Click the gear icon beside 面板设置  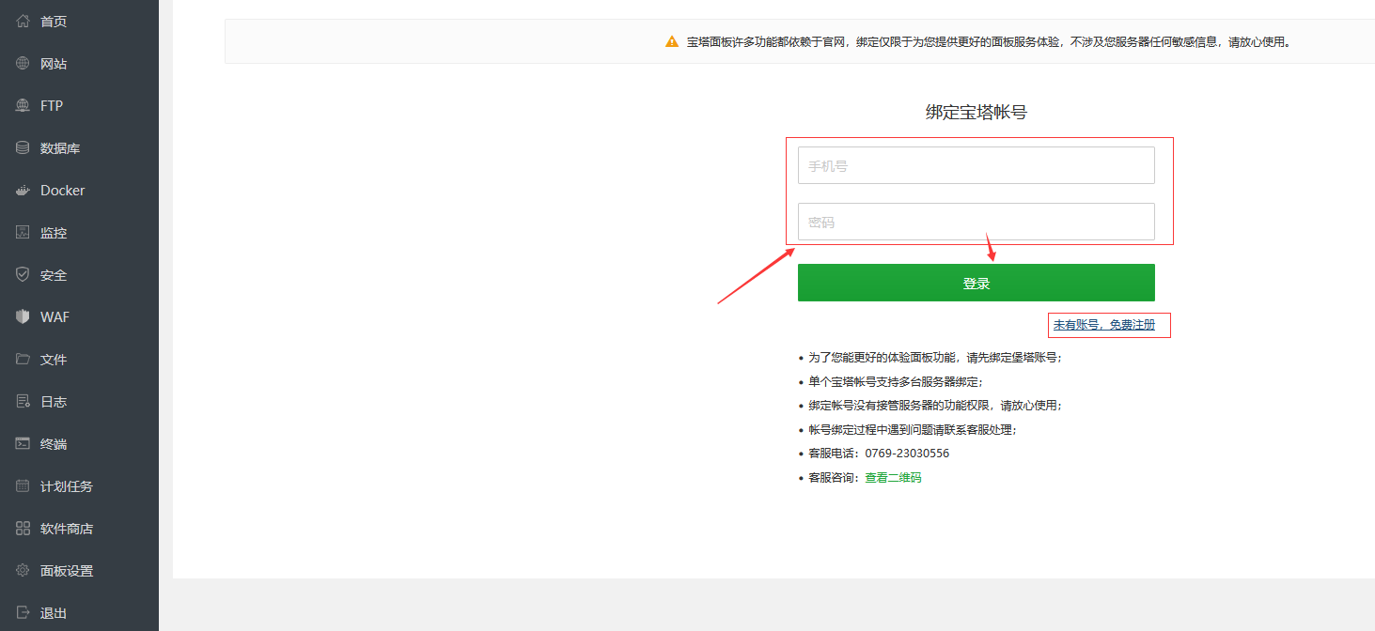(23, 570)
